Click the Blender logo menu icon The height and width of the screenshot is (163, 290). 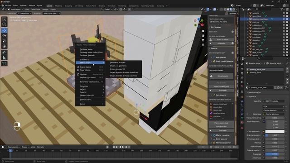coord(3,5)
